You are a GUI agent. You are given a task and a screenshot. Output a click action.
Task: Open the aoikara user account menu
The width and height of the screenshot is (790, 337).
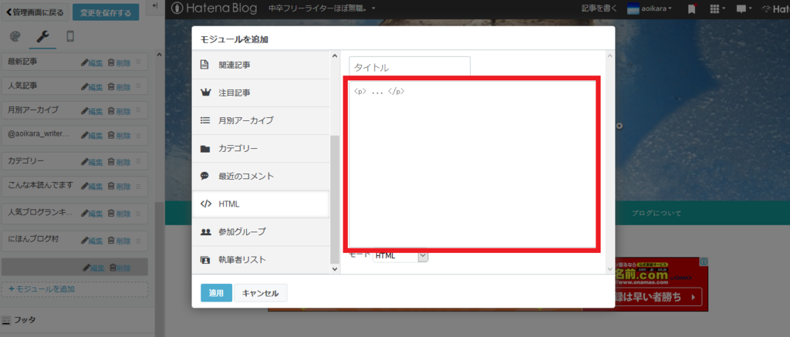click(x=650, y=8)
